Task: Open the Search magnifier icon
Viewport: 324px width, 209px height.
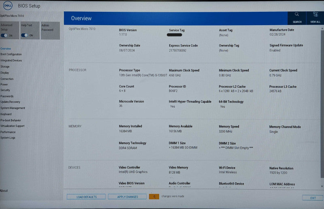Action: coord(297,14)
